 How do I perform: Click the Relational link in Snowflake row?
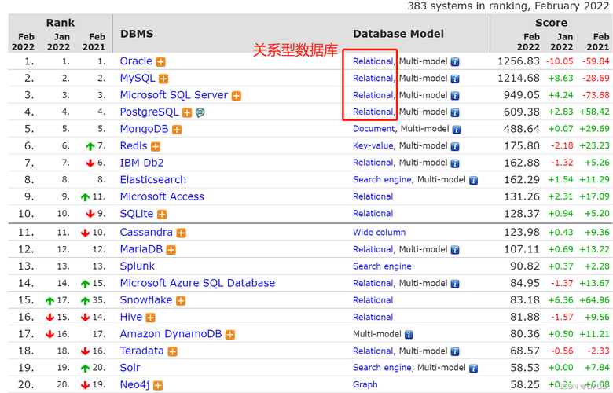coord(373,300)
